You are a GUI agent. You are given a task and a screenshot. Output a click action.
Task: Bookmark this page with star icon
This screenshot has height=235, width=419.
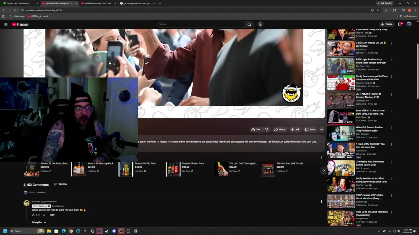[x=377, y=10]
